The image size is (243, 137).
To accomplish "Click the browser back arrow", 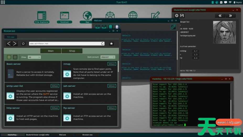I will pyautogui.click(x=9, y=43).
